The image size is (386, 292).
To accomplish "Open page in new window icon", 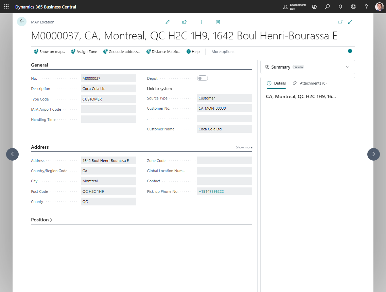I will pyautogui.click(x=340, y=22).
